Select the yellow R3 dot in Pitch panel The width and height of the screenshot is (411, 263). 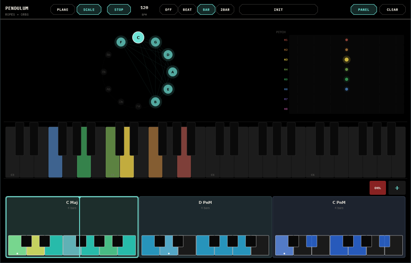coord(347,60)
